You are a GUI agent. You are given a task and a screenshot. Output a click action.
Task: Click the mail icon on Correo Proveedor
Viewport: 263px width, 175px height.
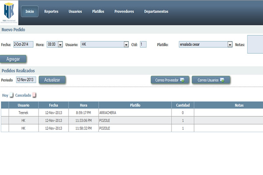coord(182,80)
